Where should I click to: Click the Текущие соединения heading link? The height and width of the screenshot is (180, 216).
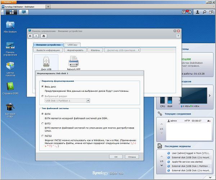tap(178, 114)
